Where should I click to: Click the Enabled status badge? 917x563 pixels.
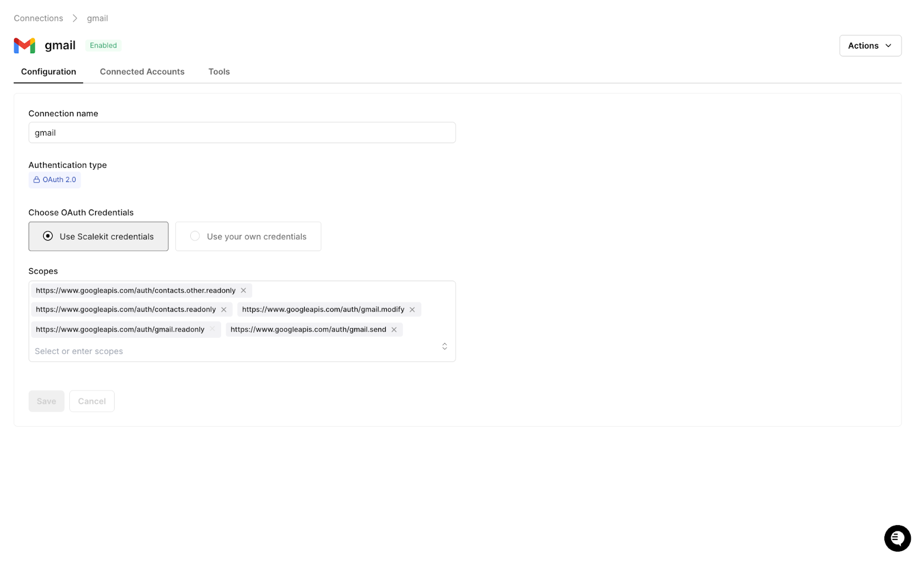click(x=103, y=45)
